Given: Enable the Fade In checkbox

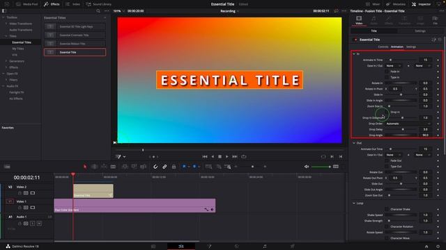Looking at the screenshot, I should (387, 72).
